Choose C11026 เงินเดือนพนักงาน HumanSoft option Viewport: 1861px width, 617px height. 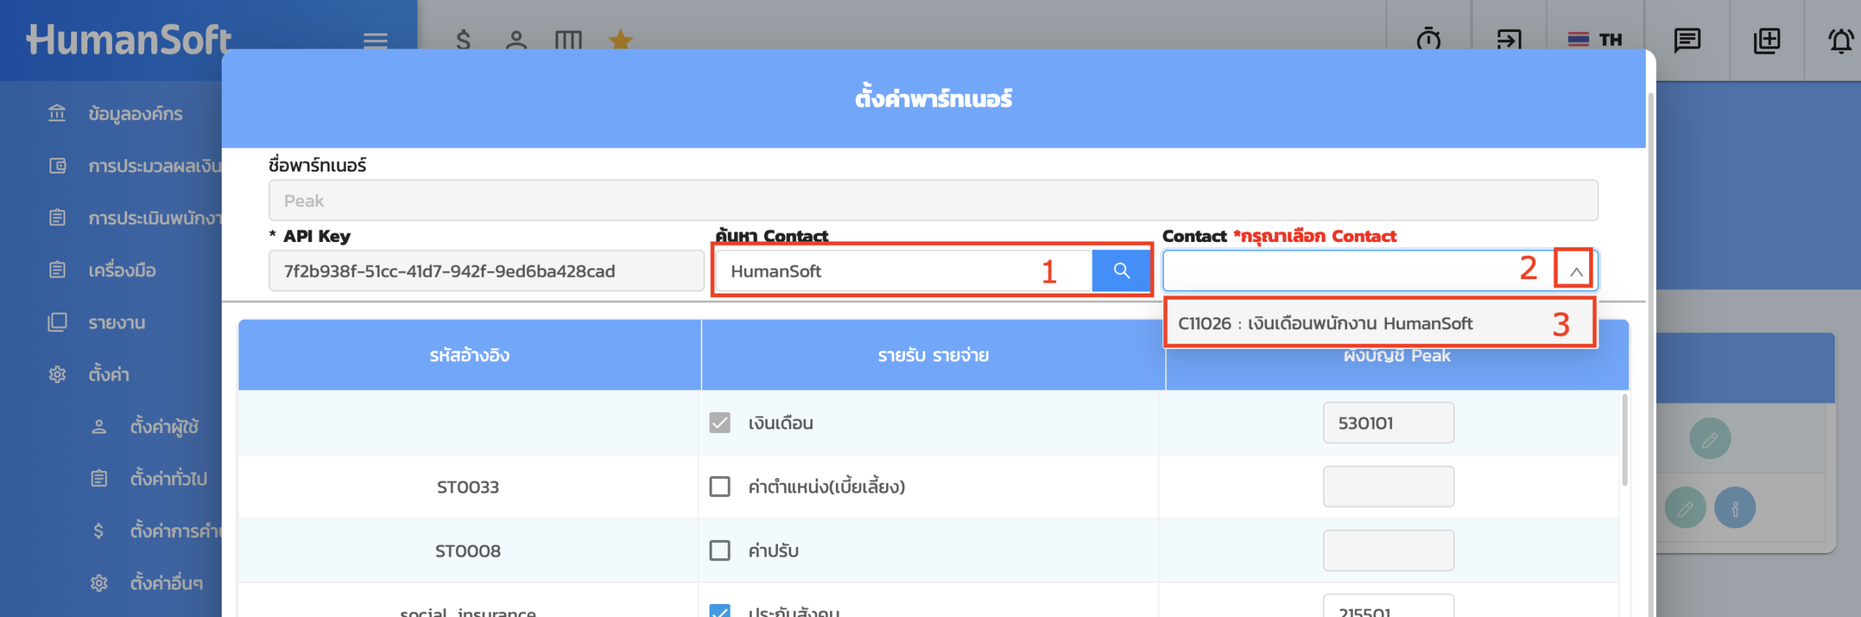point(1380,323)
